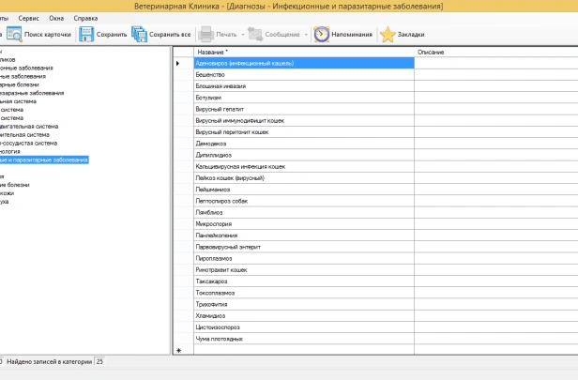Open the Сервис menu
578x380 pixels.
(x=28, y=18)
